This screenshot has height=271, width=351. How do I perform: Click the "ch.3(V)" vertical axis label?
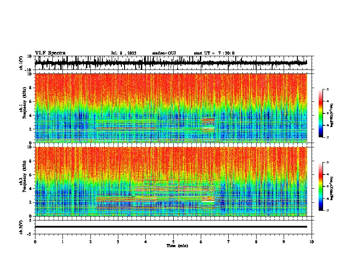21,227
